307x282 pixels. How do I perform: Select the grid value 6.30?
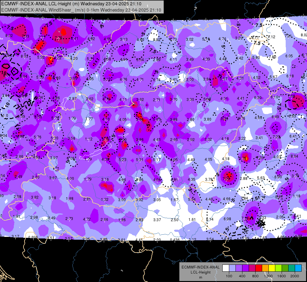click(x=258, y=98)
